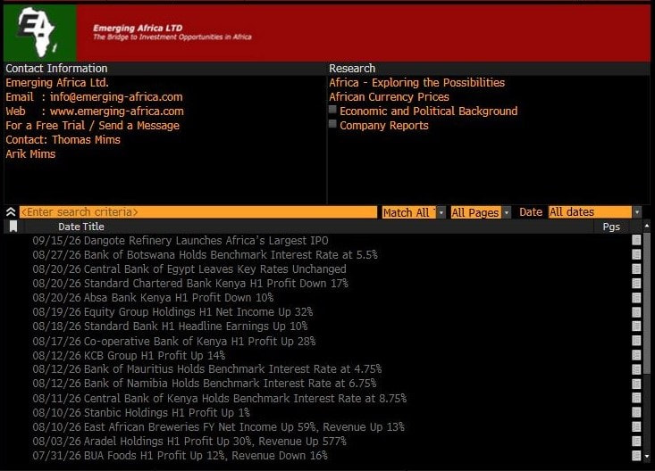Open document icon for Central Bank of Egypt row
The height and width of the screenshot is (471, 655).
(636, 269)
